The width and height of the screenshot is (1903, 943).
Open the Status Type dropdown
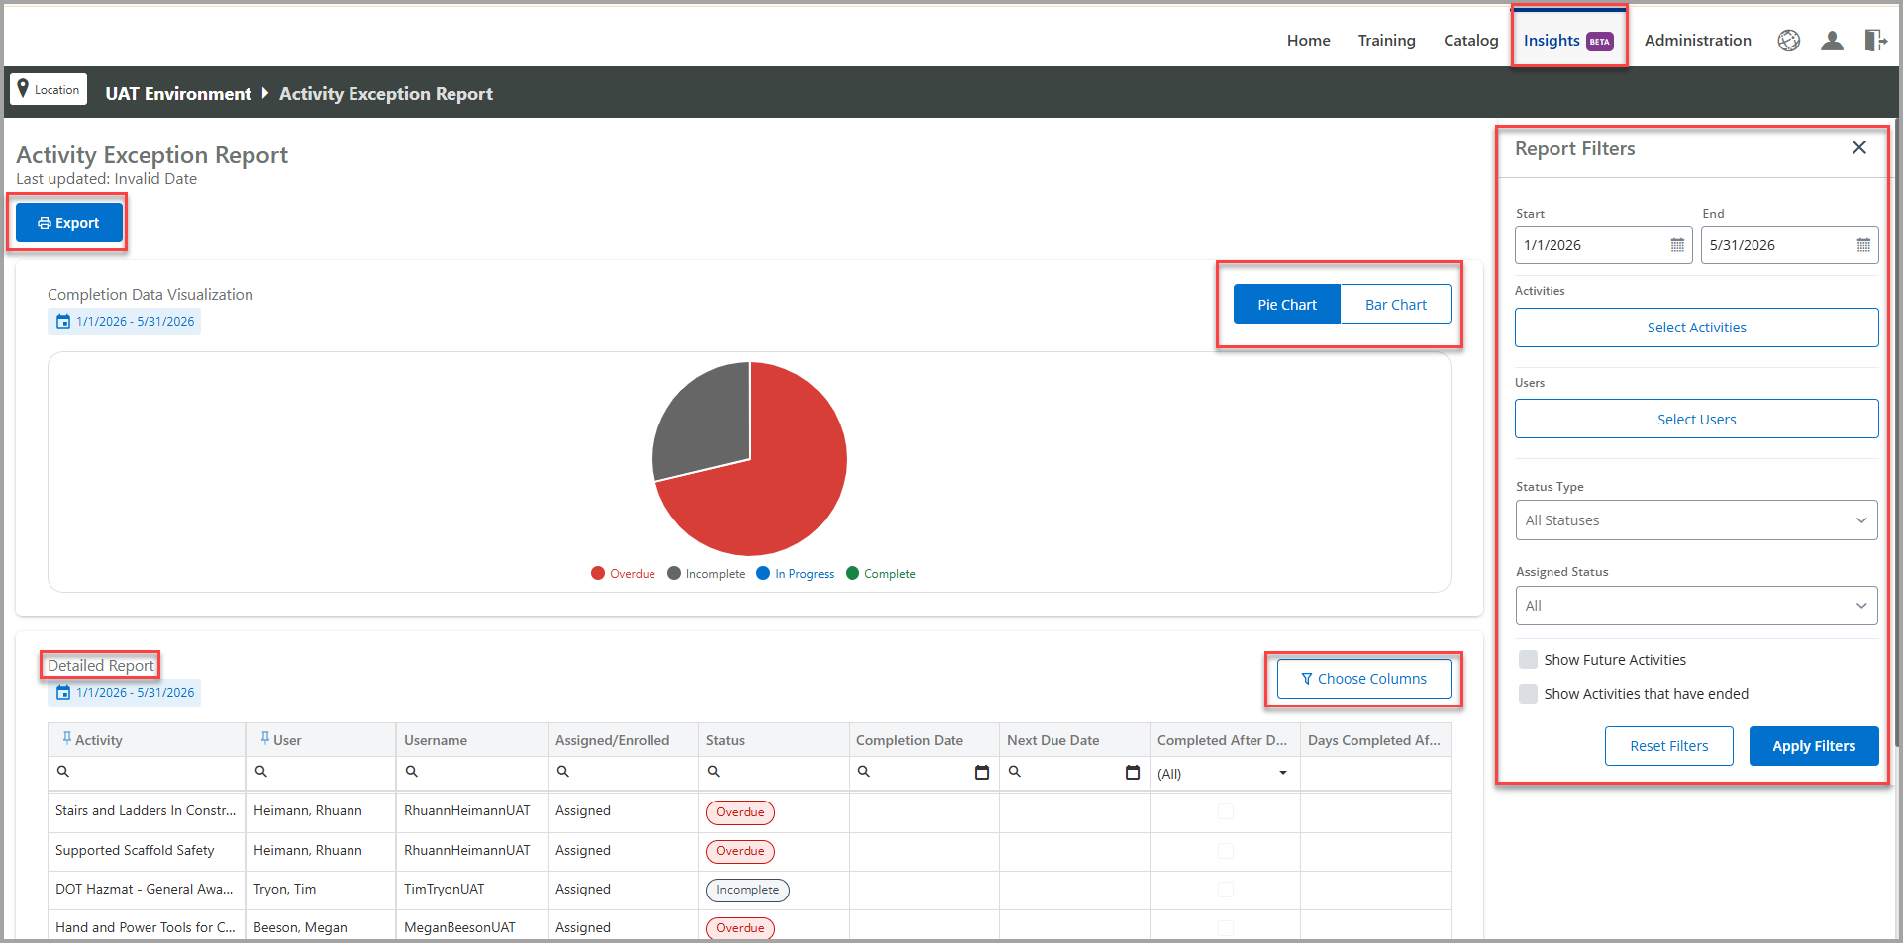1696,520
